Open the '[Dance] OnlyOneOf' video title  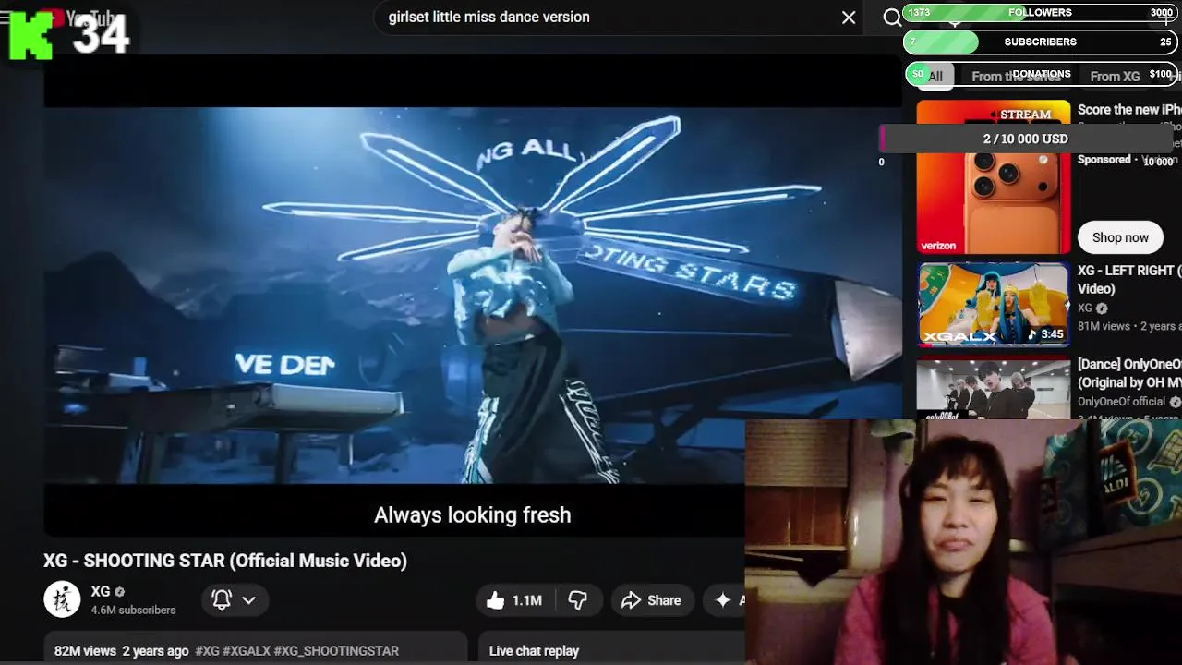point(1128,372)
